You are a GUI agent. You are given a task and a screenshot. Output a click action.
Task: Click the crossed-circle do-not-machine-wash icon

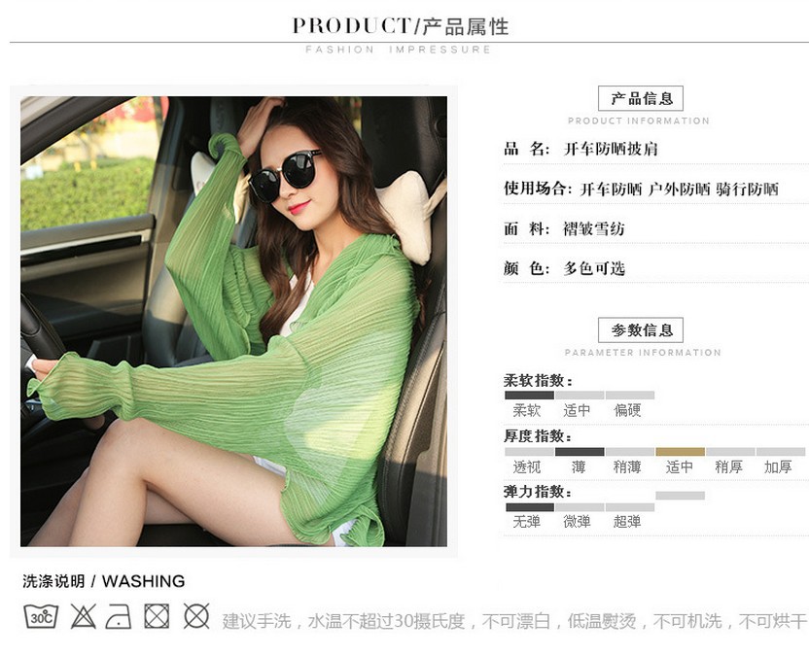pyautogui.click(x=196, y=616)
